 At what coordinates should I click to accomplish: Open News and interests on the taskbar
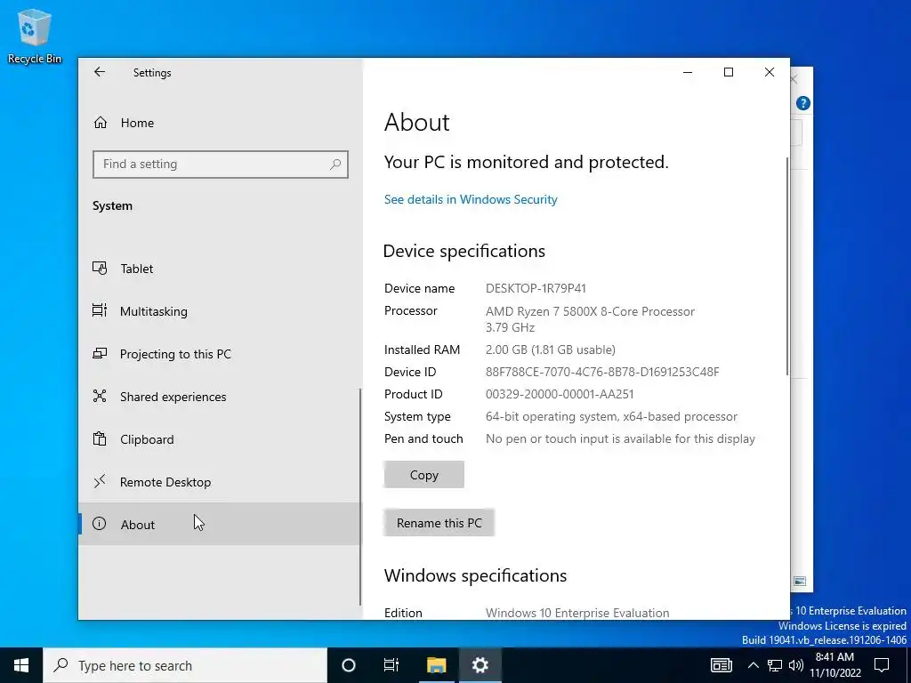(x=721, y=665)
